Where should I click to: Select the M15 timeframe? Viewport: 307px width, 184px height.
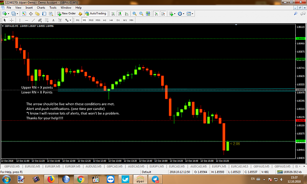click(91, 20)
